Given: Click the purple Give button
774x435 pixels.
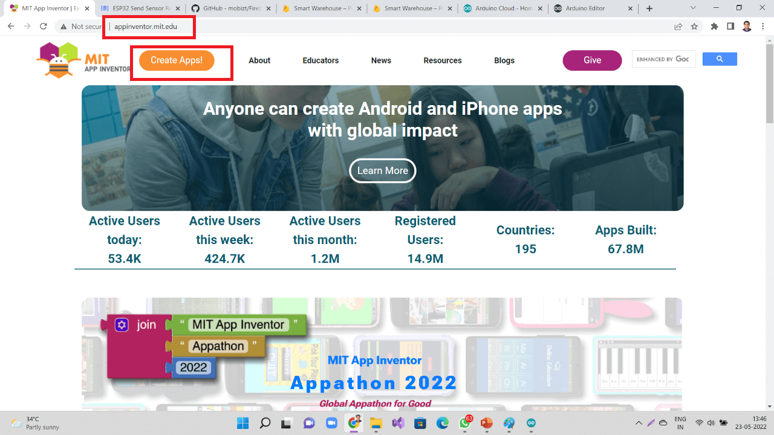Looking at the screenshot, I should pos(592,60).
